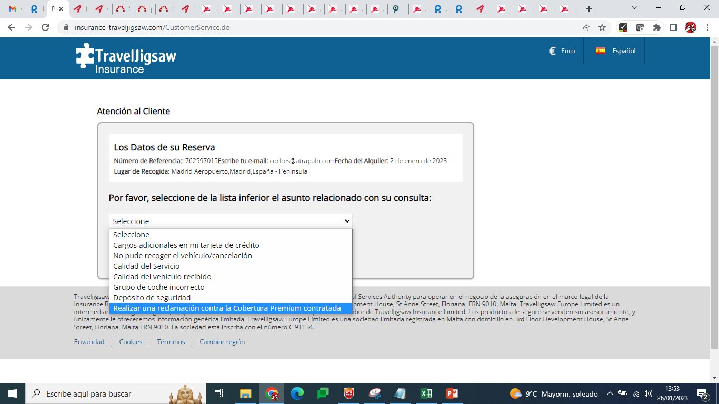Open the green chat app in taskbar

pos(323,393)
